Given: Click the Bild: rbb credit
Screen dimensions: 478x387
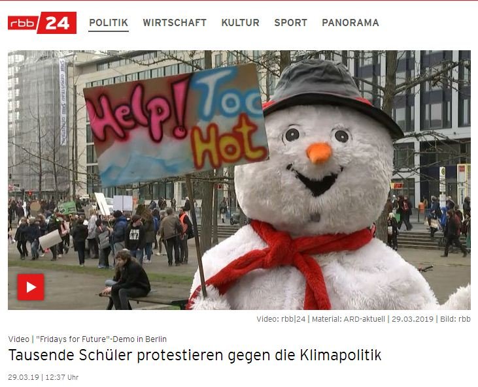Looking at the screenshot, I should 455,319.
